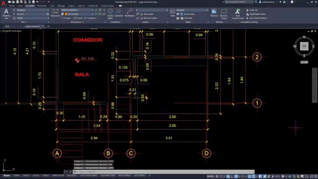Image resolution: width=318 pixels, height=179 pixels.
Task: Toggle MODEL space button in status bar
Action: pyautogui.click(x=210, y=177)
